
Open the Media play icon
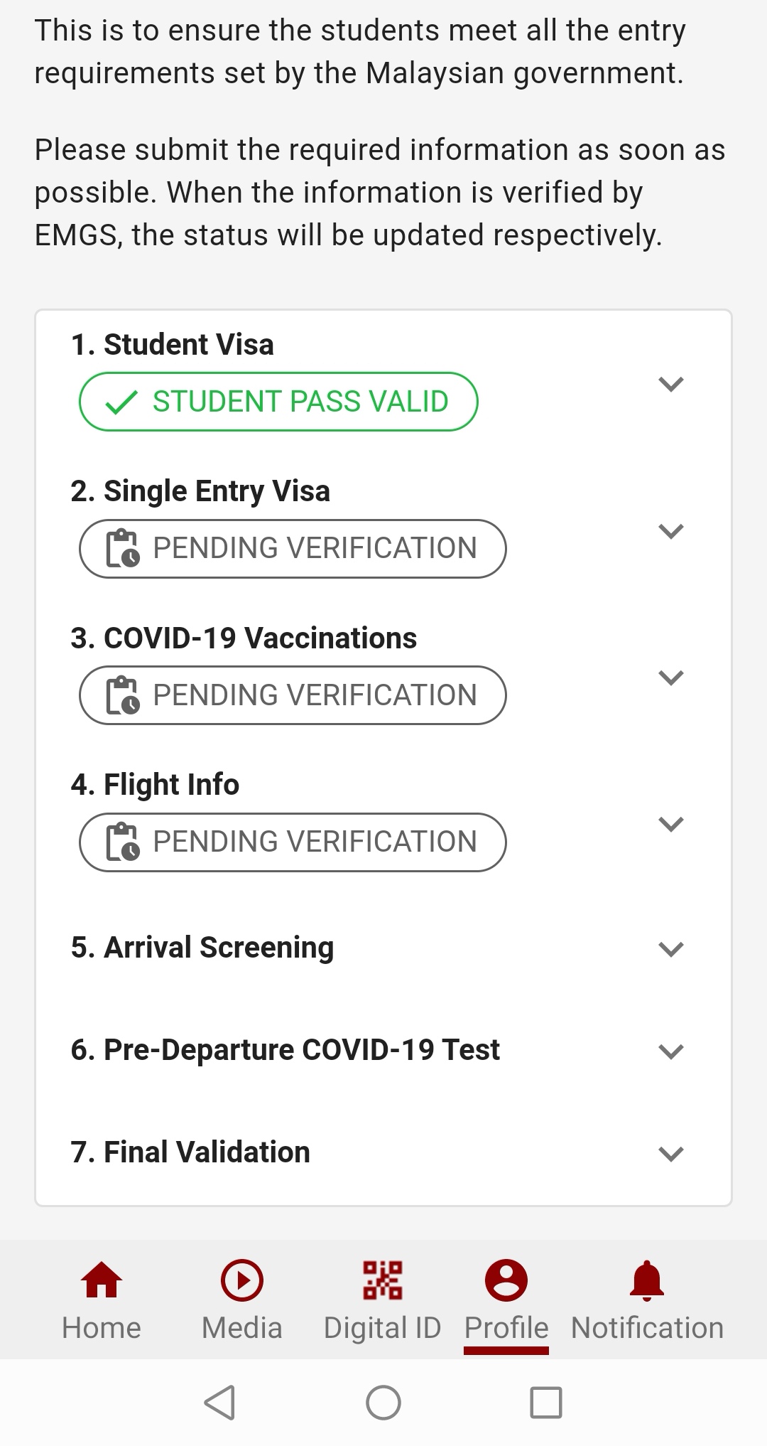242,1280
